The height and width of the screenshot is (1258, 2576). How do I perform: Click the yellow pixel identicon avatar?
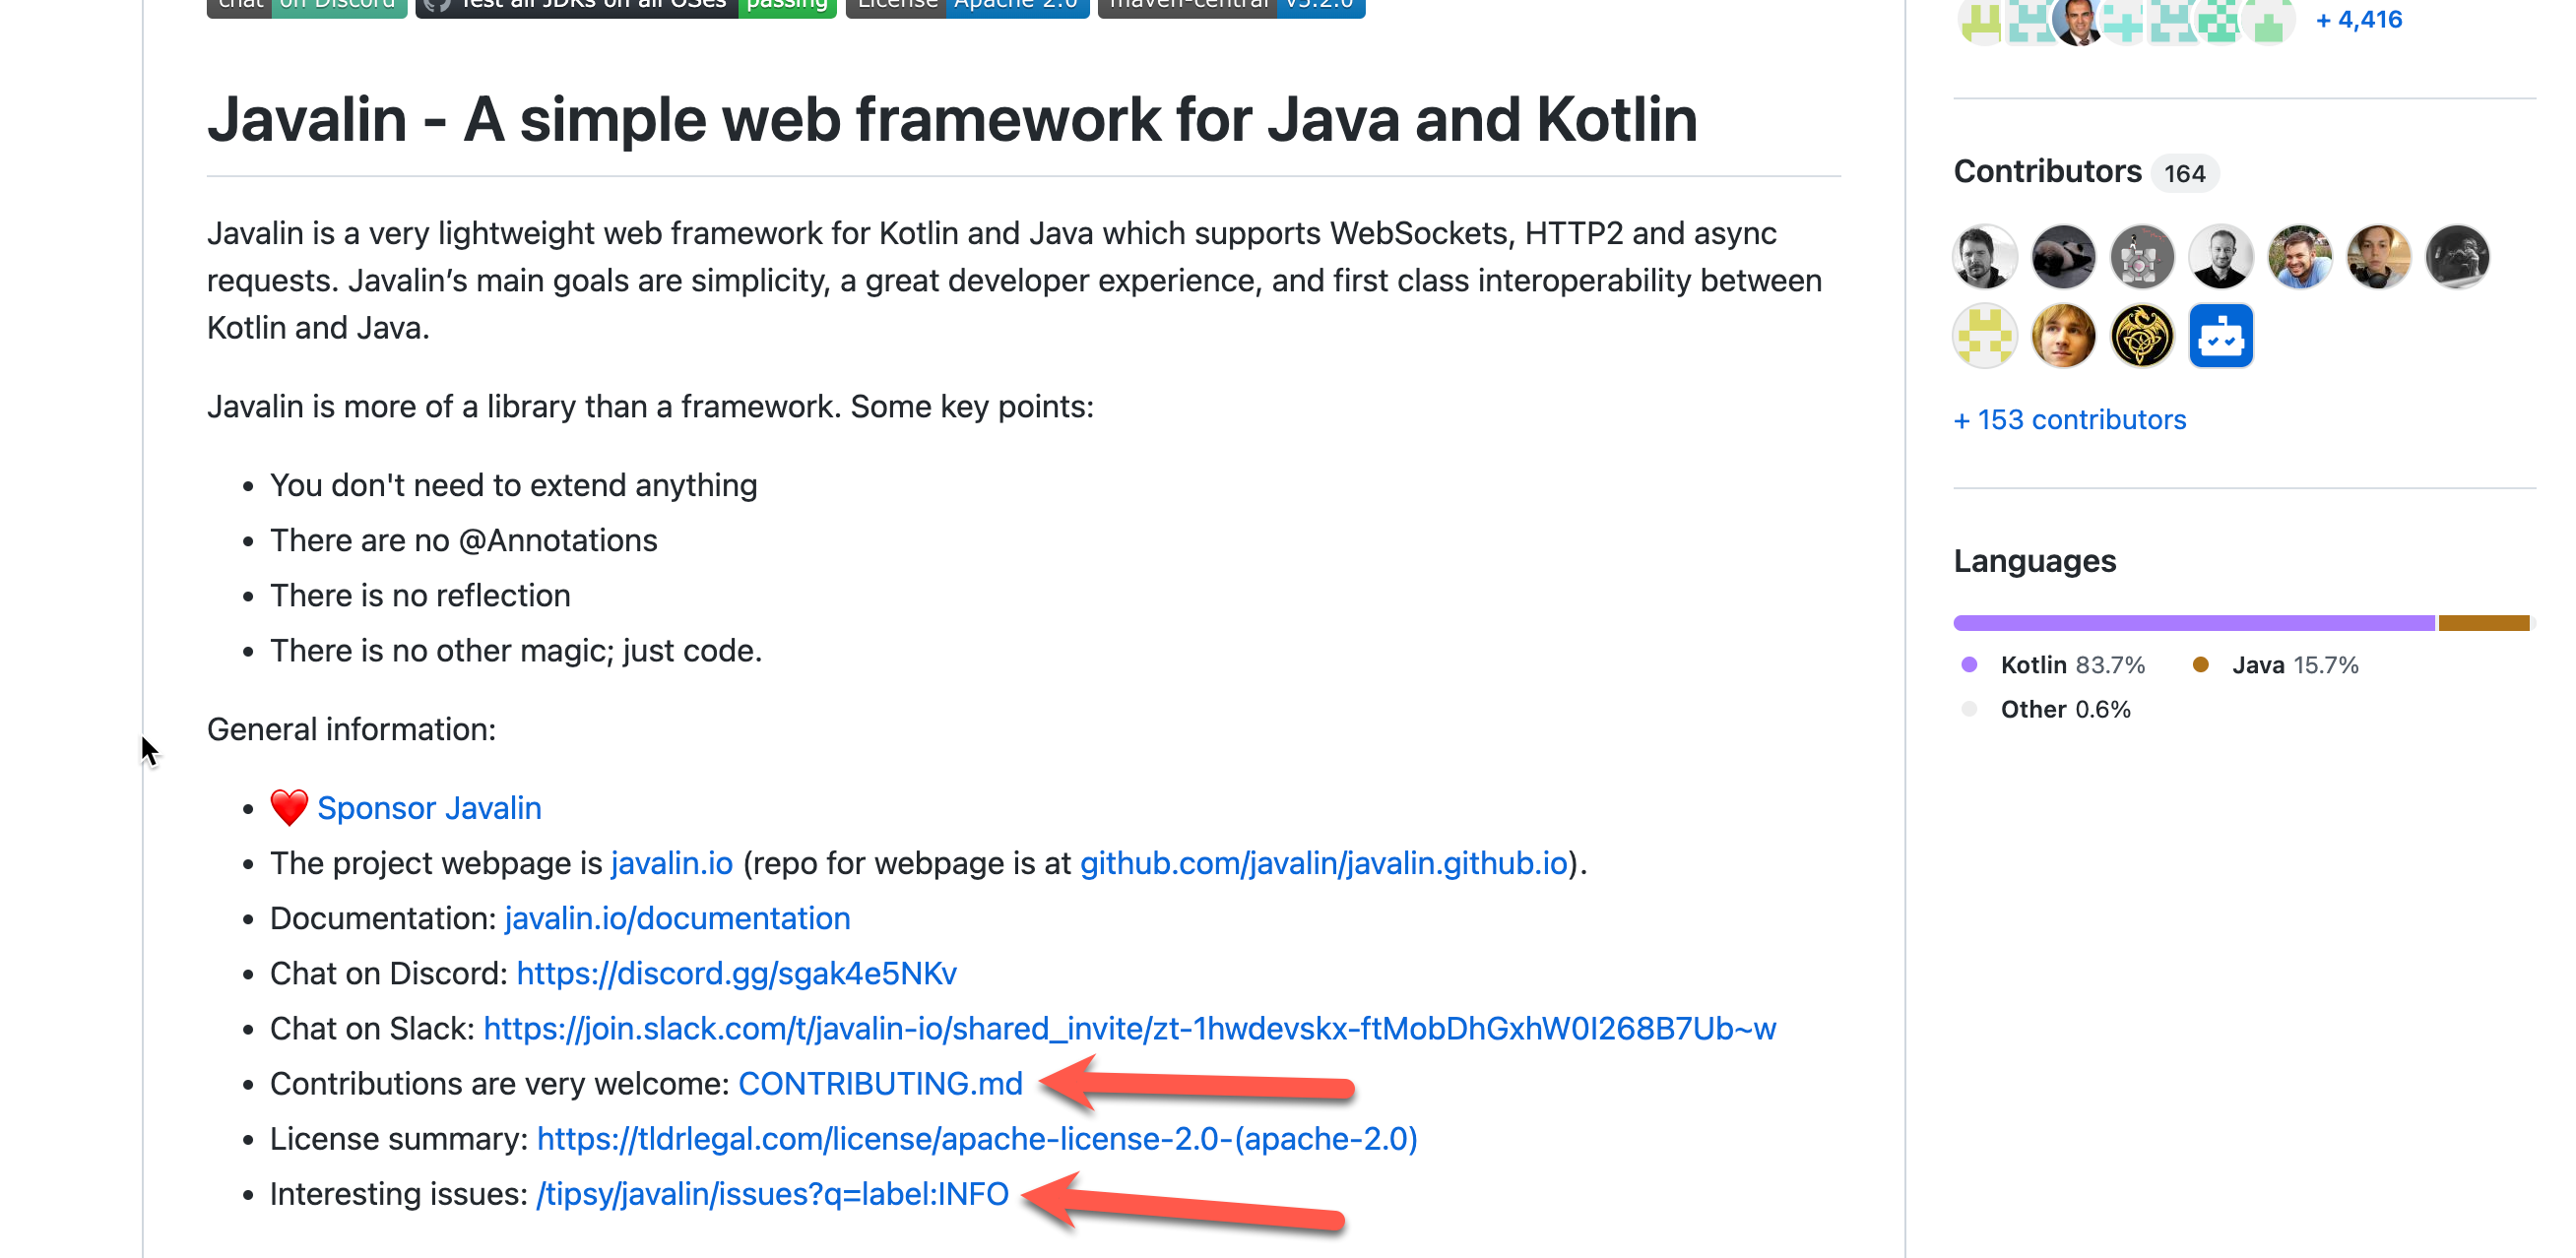point(1985,336)
